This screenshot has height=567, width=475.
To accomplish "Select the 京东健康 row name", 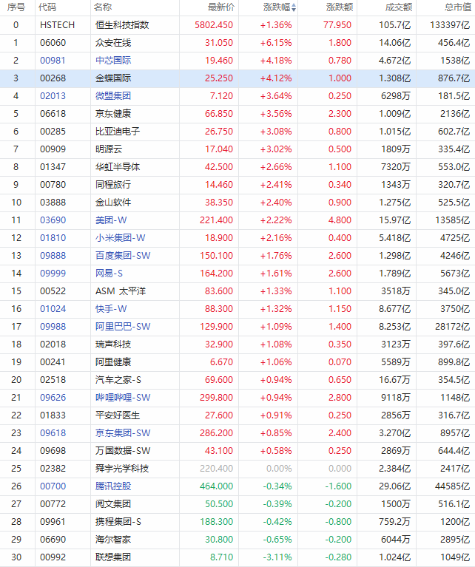I will point(113,114).
